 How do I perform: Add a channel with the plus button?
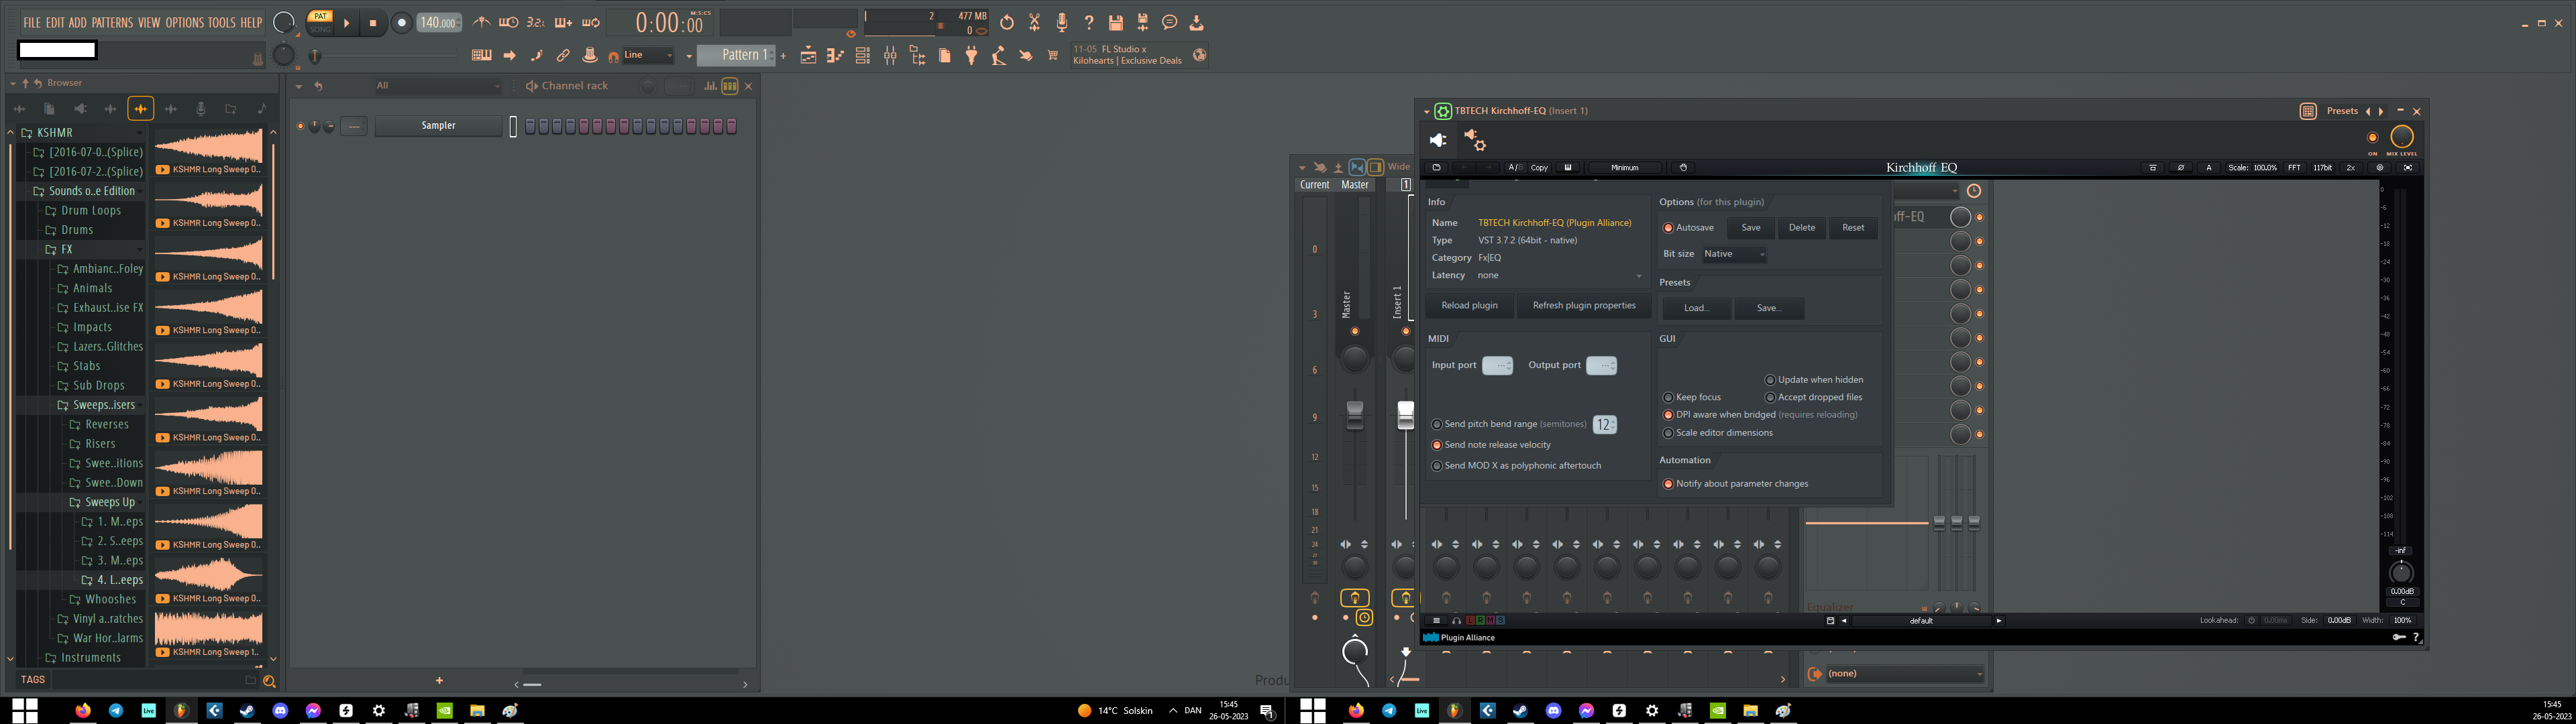point(439,681)
